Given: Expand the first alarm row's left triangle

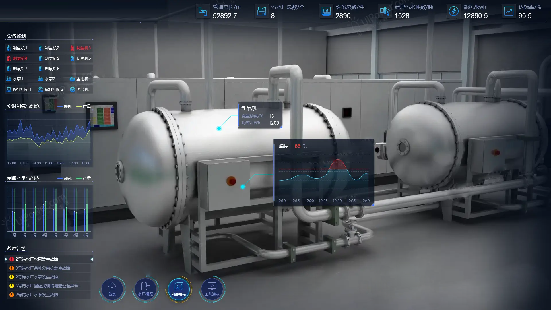Looking at the screenshot, I should coord(6,259).
